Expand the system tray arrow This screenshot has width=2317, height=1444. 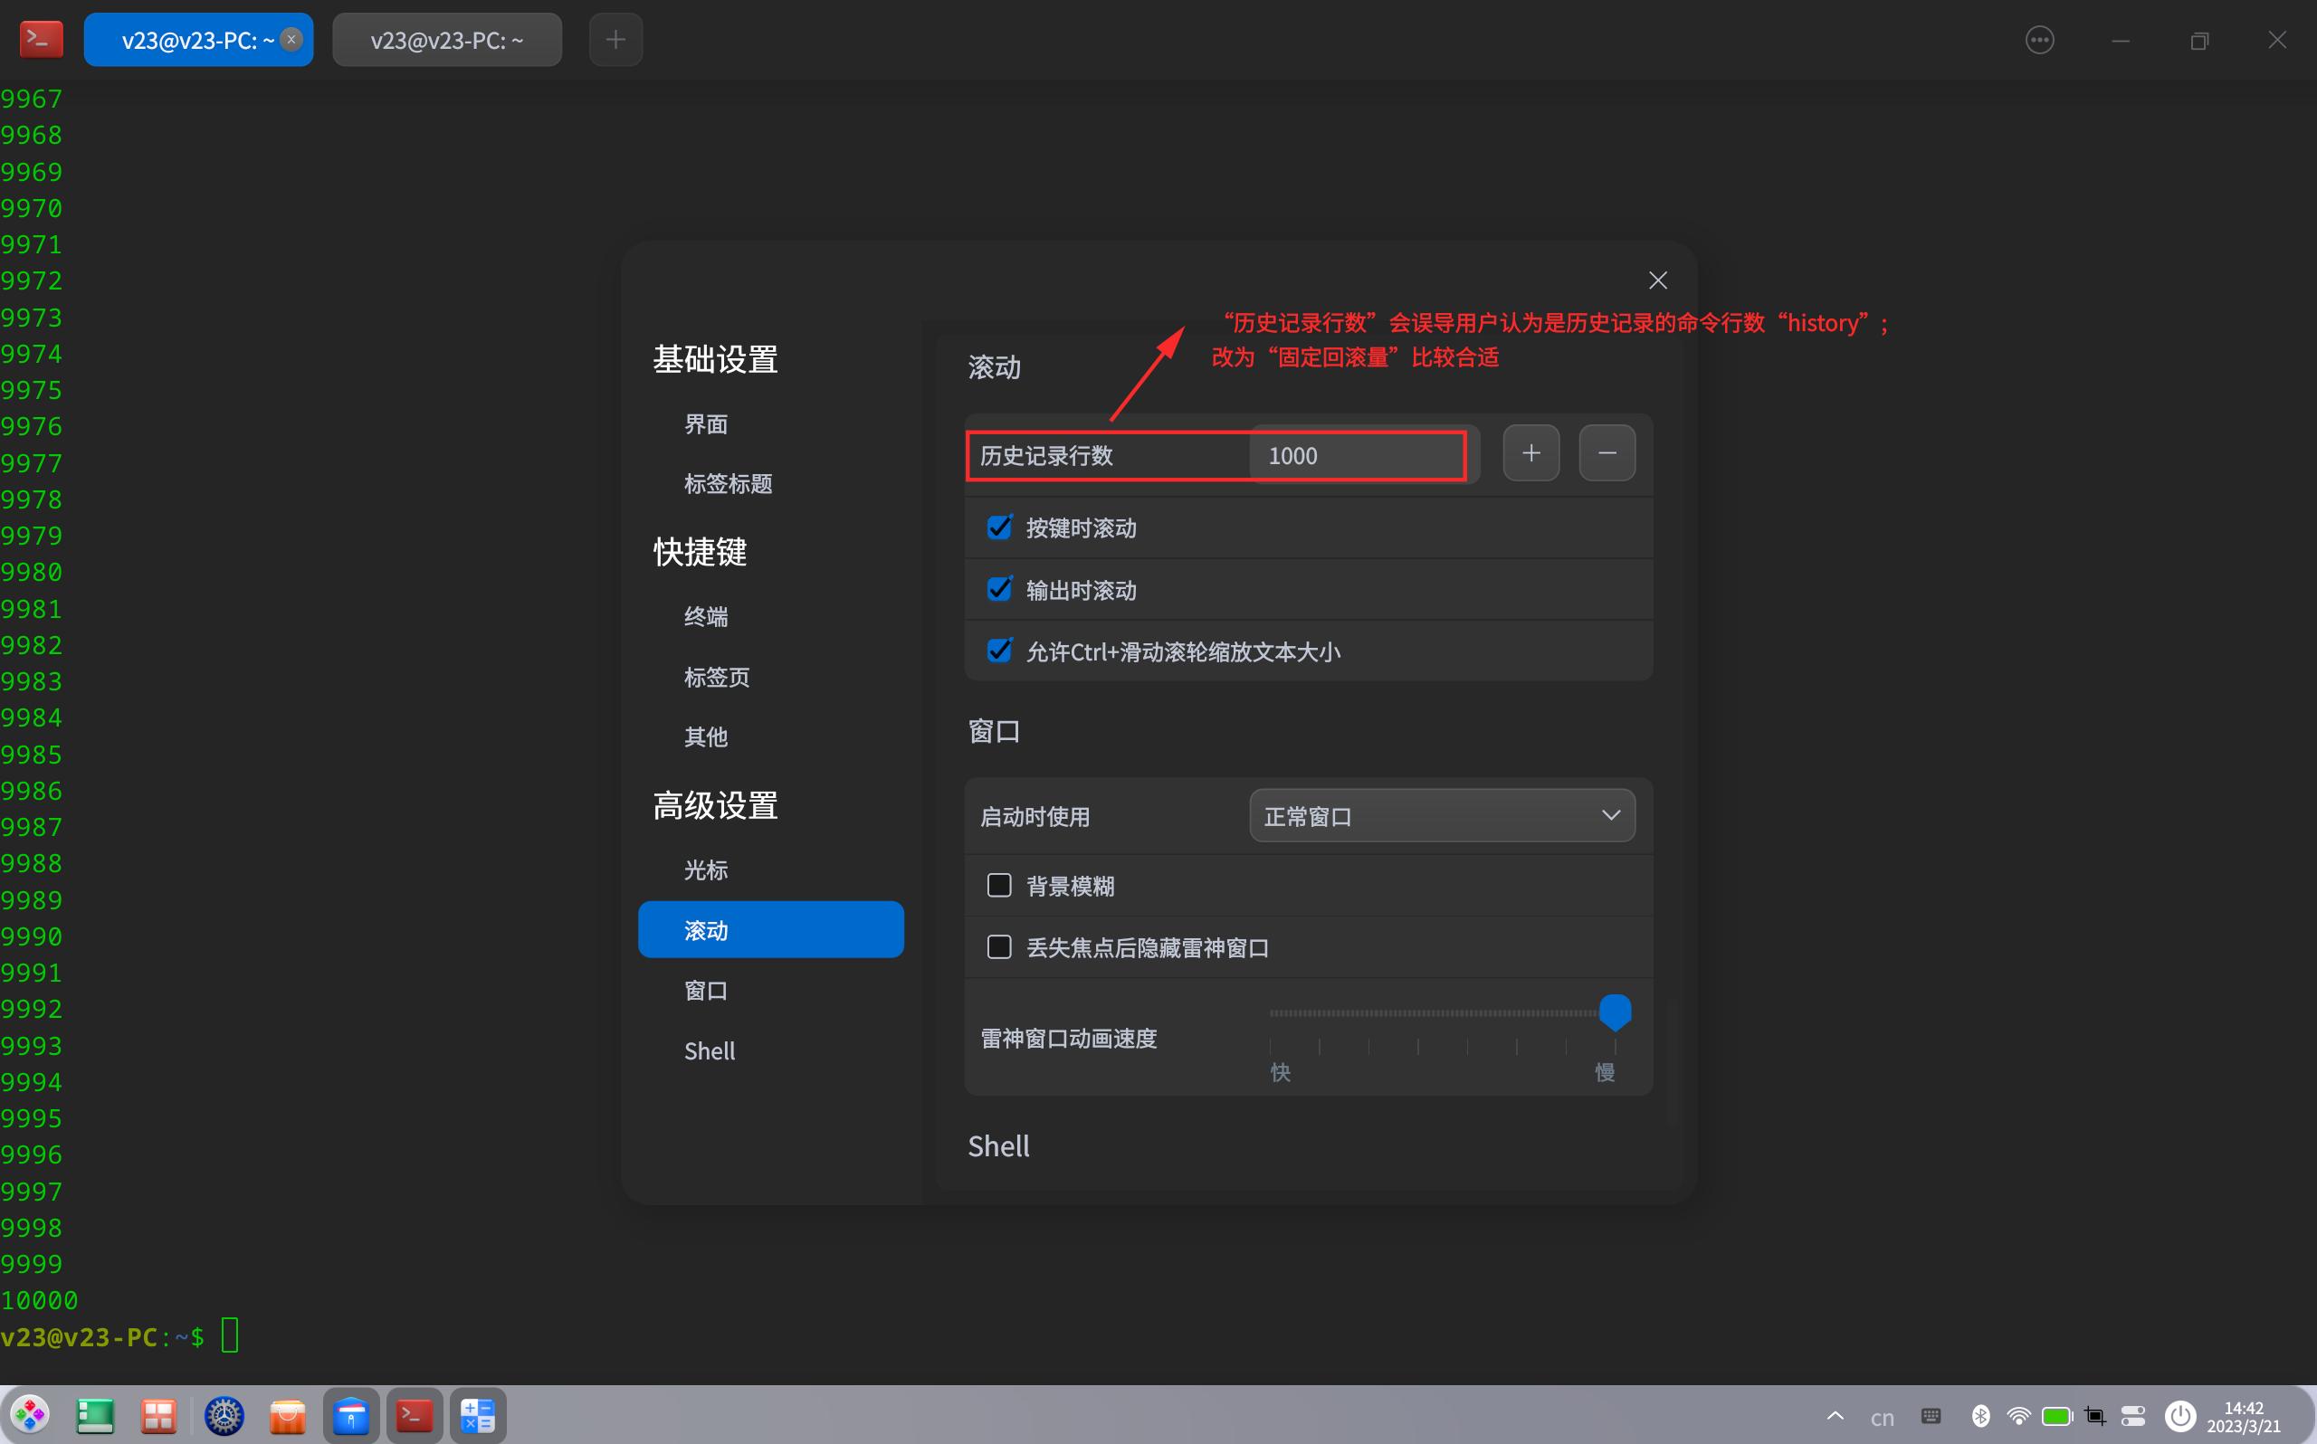[1835, 1415]
